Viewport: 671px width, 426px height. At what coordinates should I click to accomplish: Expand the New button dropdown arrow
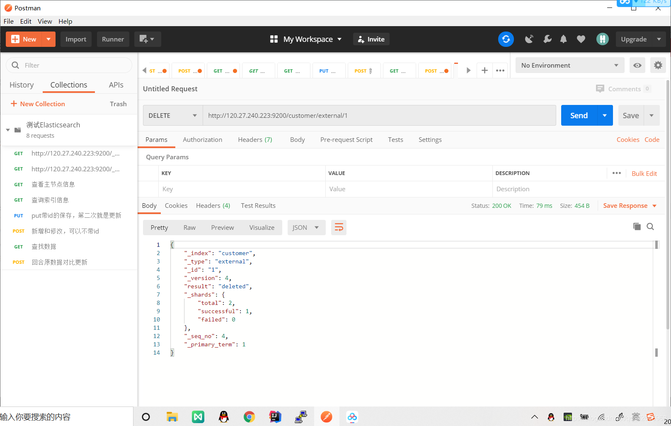point(48,39)
